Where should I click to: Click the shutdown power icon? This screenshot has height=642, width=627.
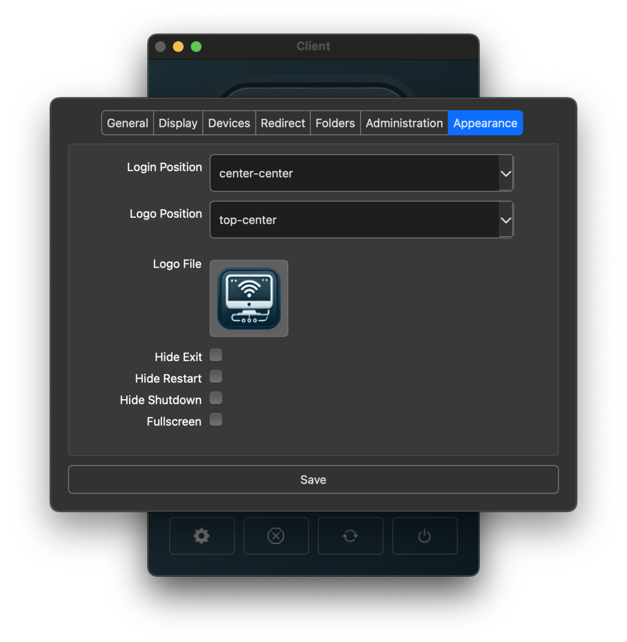425,536
